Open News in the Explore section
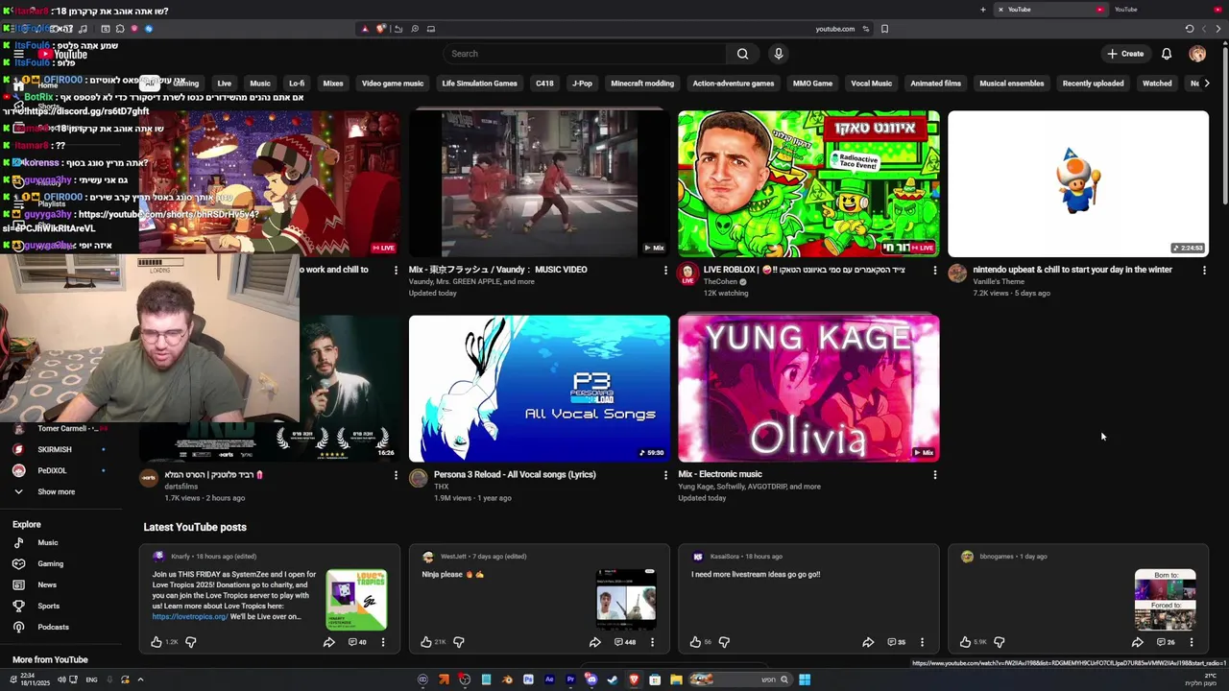 (47, 585)
